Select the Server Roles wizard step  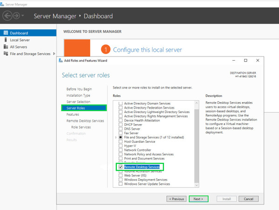[84, 108]
